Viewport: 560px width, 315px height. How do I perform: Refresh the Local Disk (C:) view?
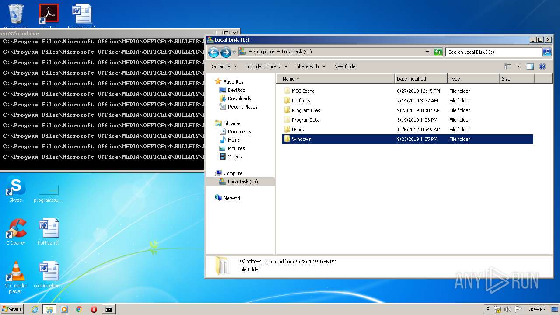(x=438, y=52)
